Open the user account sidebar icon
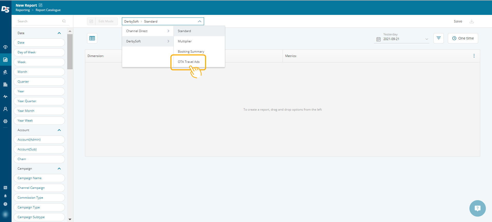Image resolution: width=492 pixels, height=222 pixels. click(x=5, y=109)
